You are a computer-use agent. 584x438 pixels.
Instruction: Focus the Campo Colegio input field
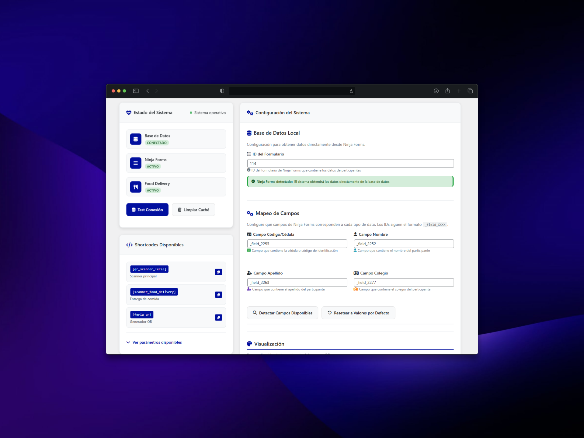tap(404, 283)
